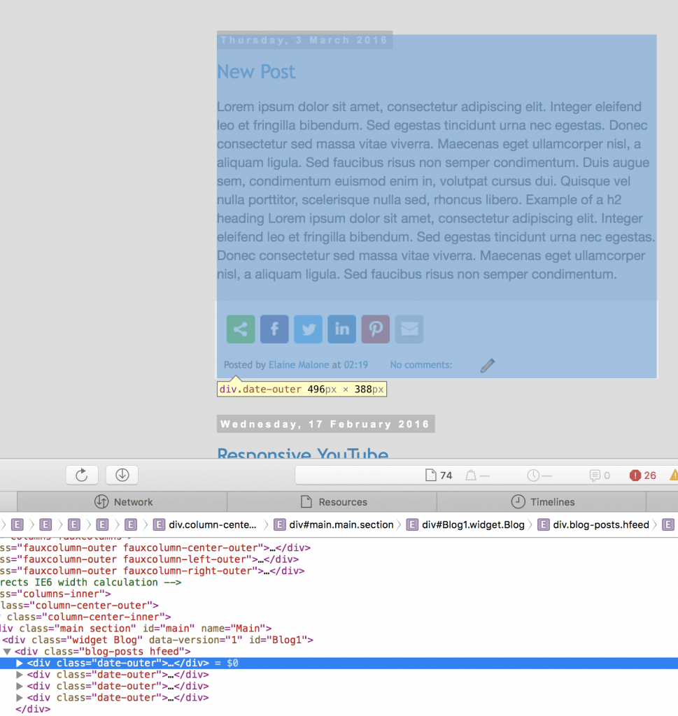The image size is (678, 716).
Task: Click the pencil edit-post icon
Action: 488,365
